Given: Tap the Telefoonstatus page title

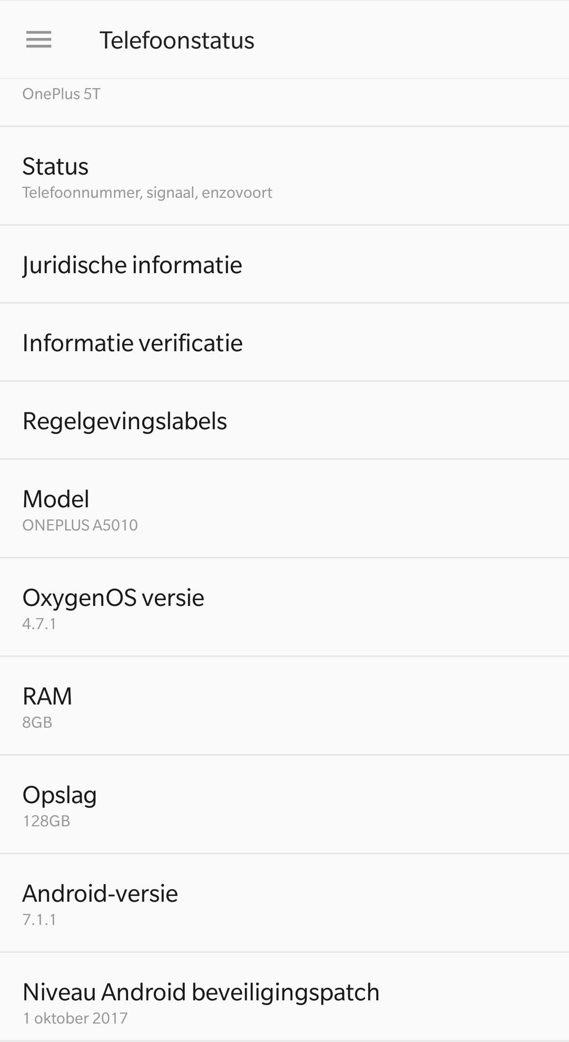Looking at the screenshot, I should (176, 41).
